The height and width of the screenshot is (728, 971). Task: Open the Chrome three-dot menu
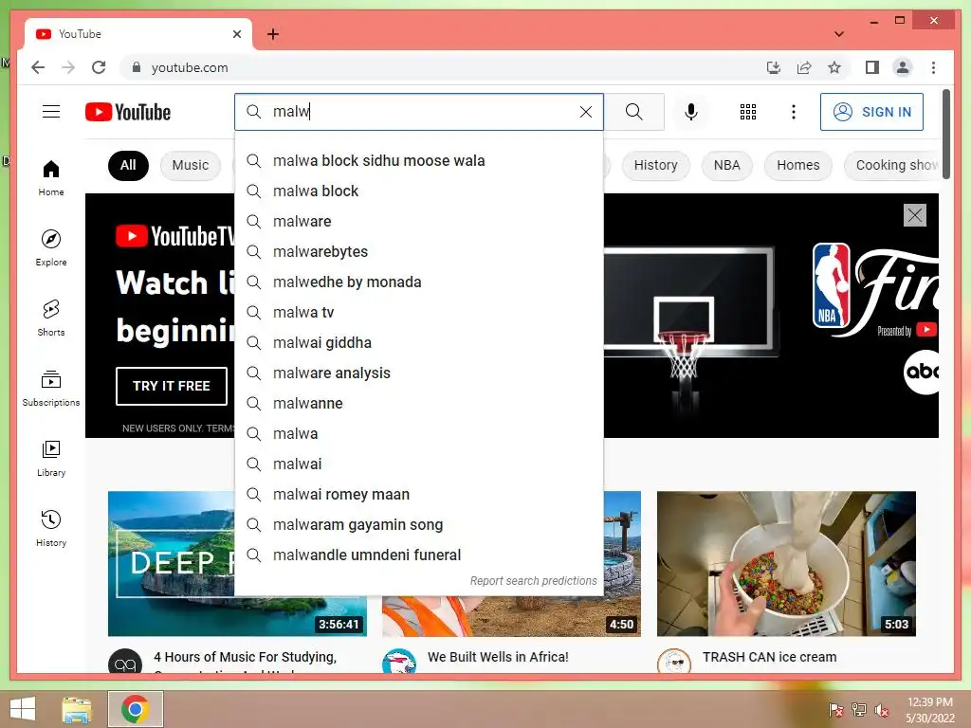933,67
